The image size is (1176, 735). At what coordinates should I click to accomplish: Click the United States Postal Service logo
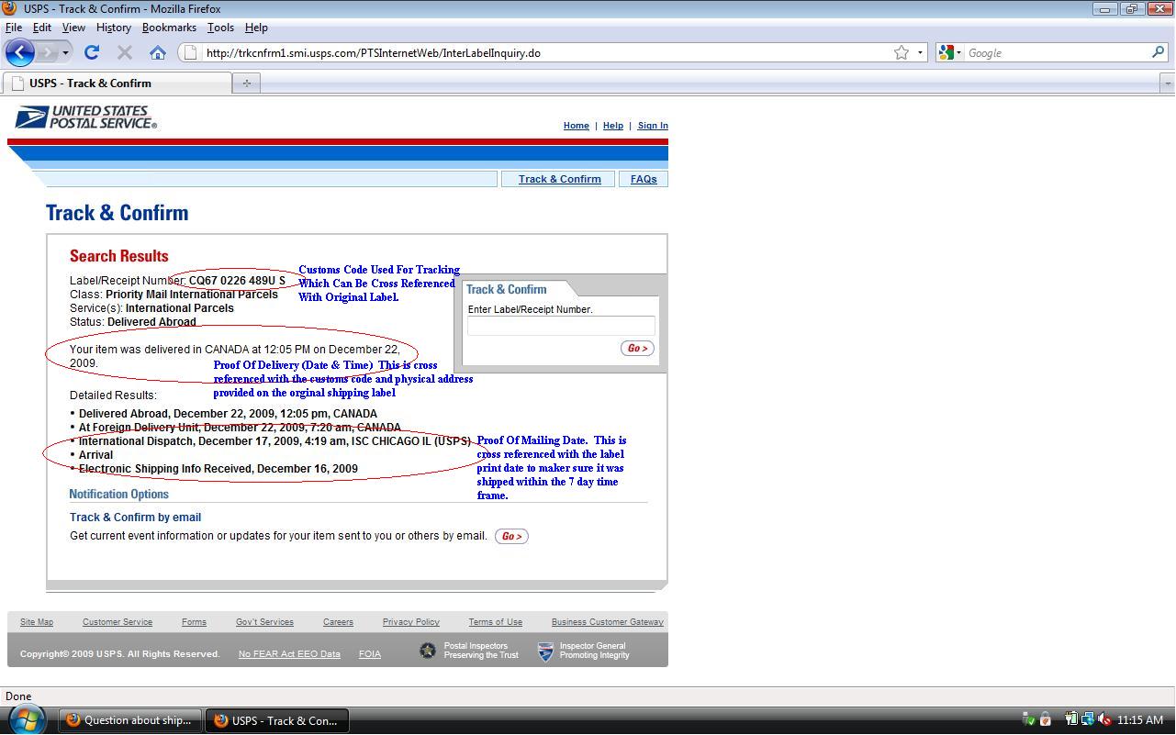[x=86, y=117]
